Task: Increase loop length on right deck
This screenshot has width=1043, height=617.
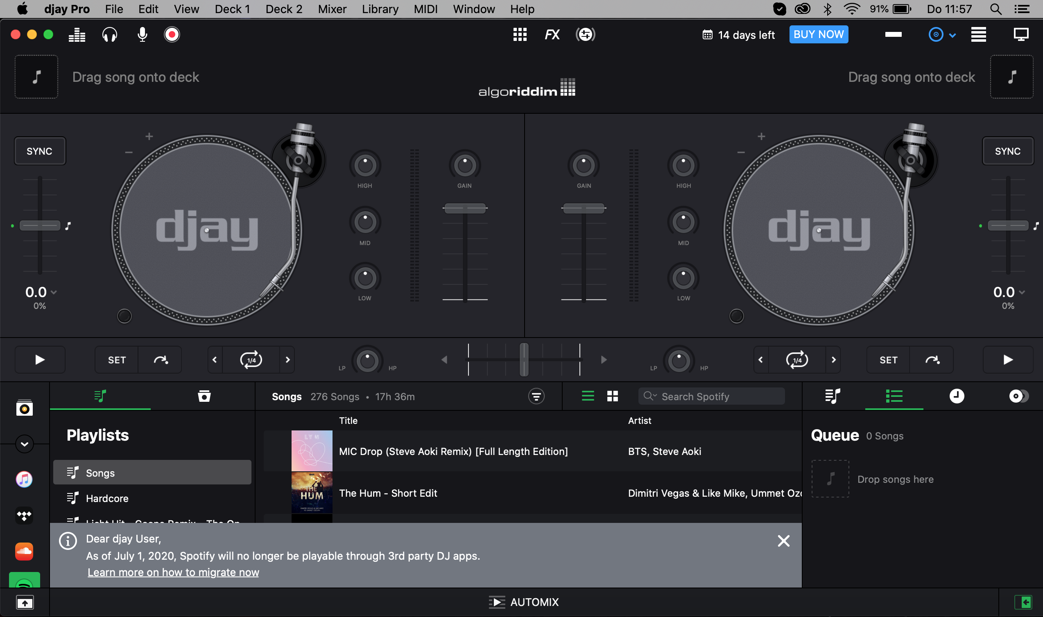Action: (x=833, y=360)
